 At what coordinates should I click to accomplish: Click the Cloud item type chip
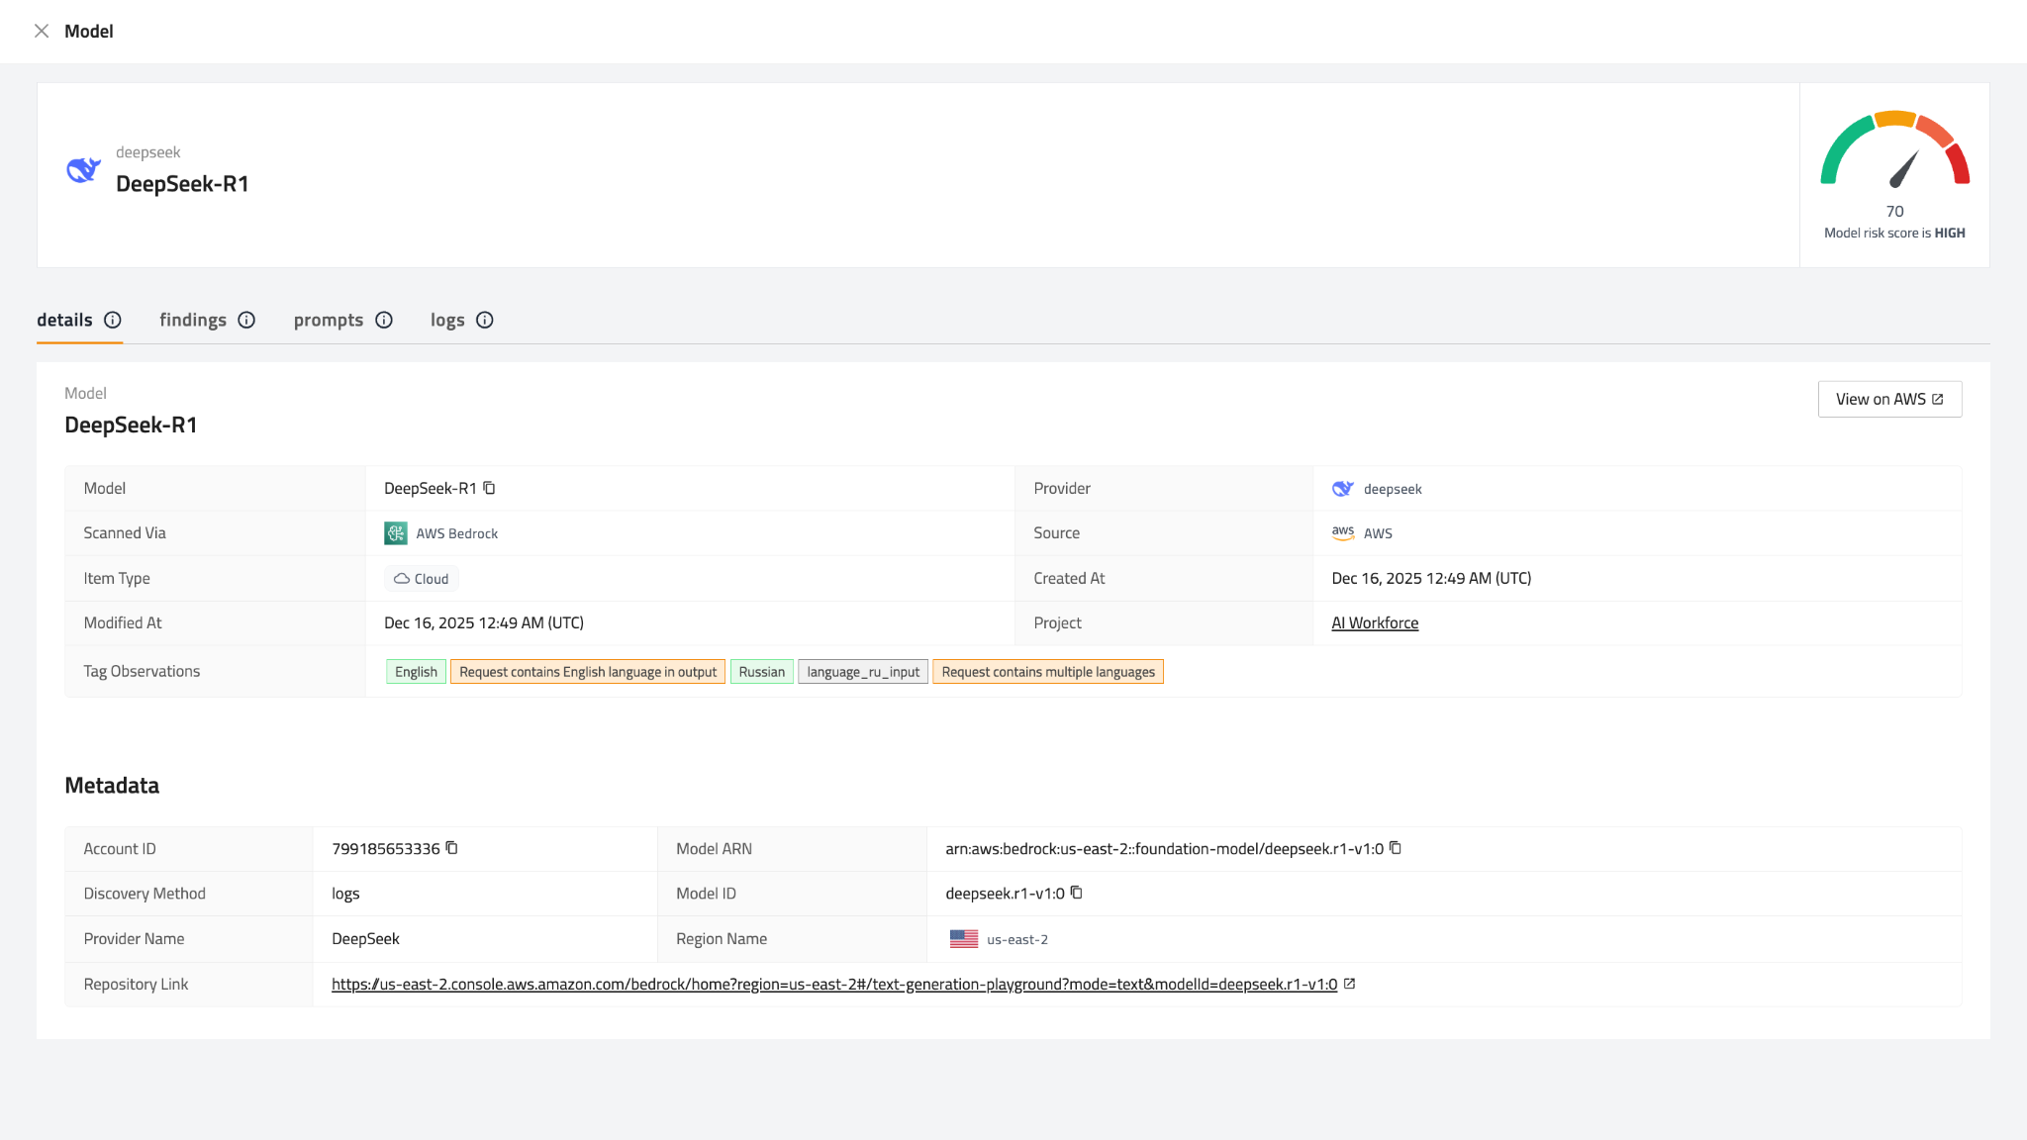(x=422, y=579)
